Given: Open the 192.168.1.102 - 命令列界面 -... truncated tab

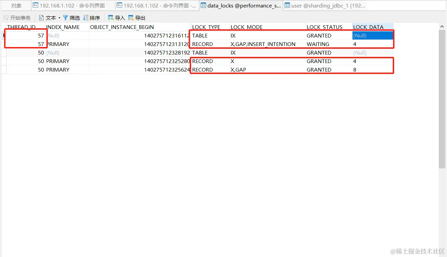Looking at the screenshot, I should 157,5.
